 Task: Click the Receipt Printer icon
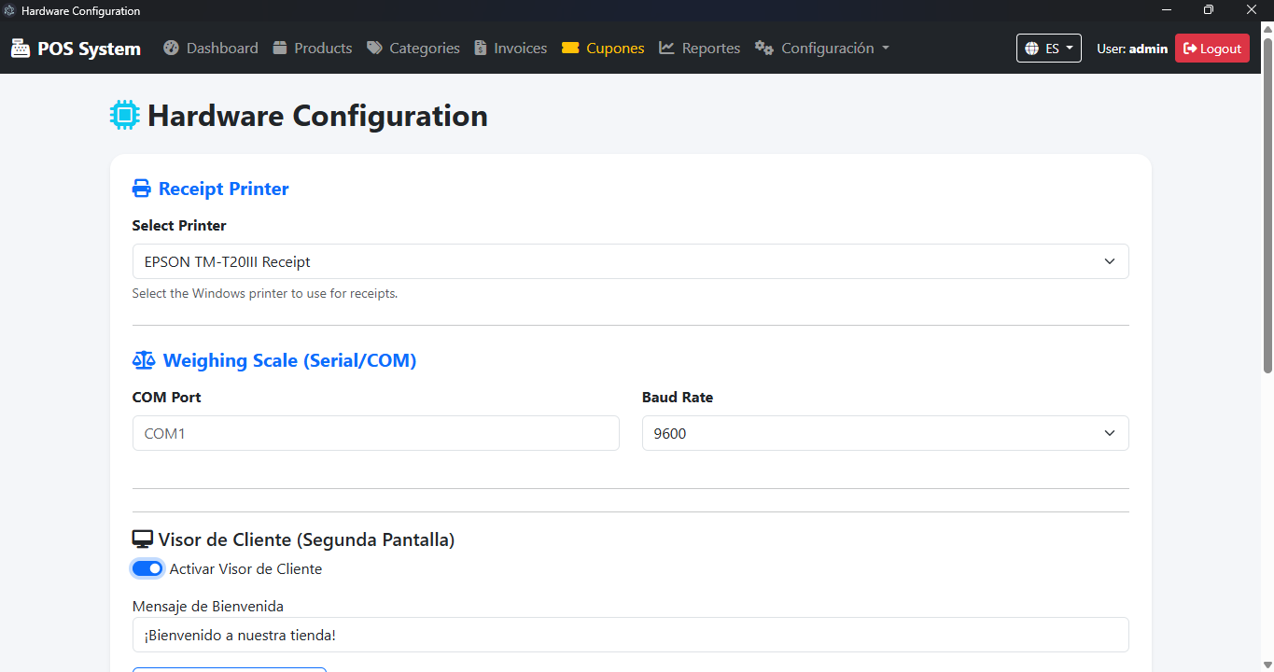(x=141, y=189)
